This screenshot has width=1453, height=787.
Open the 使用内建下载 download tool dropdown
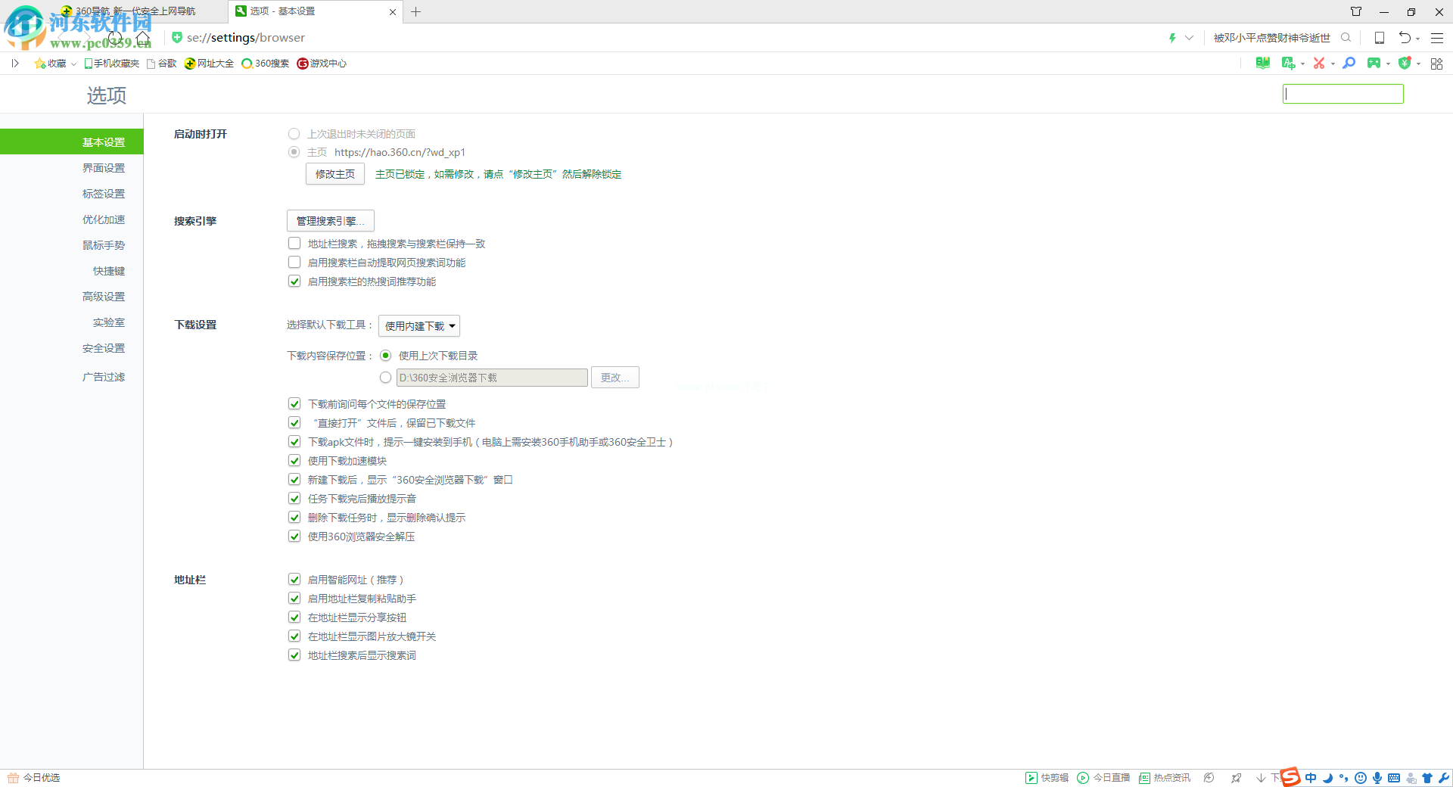[419, 326]
